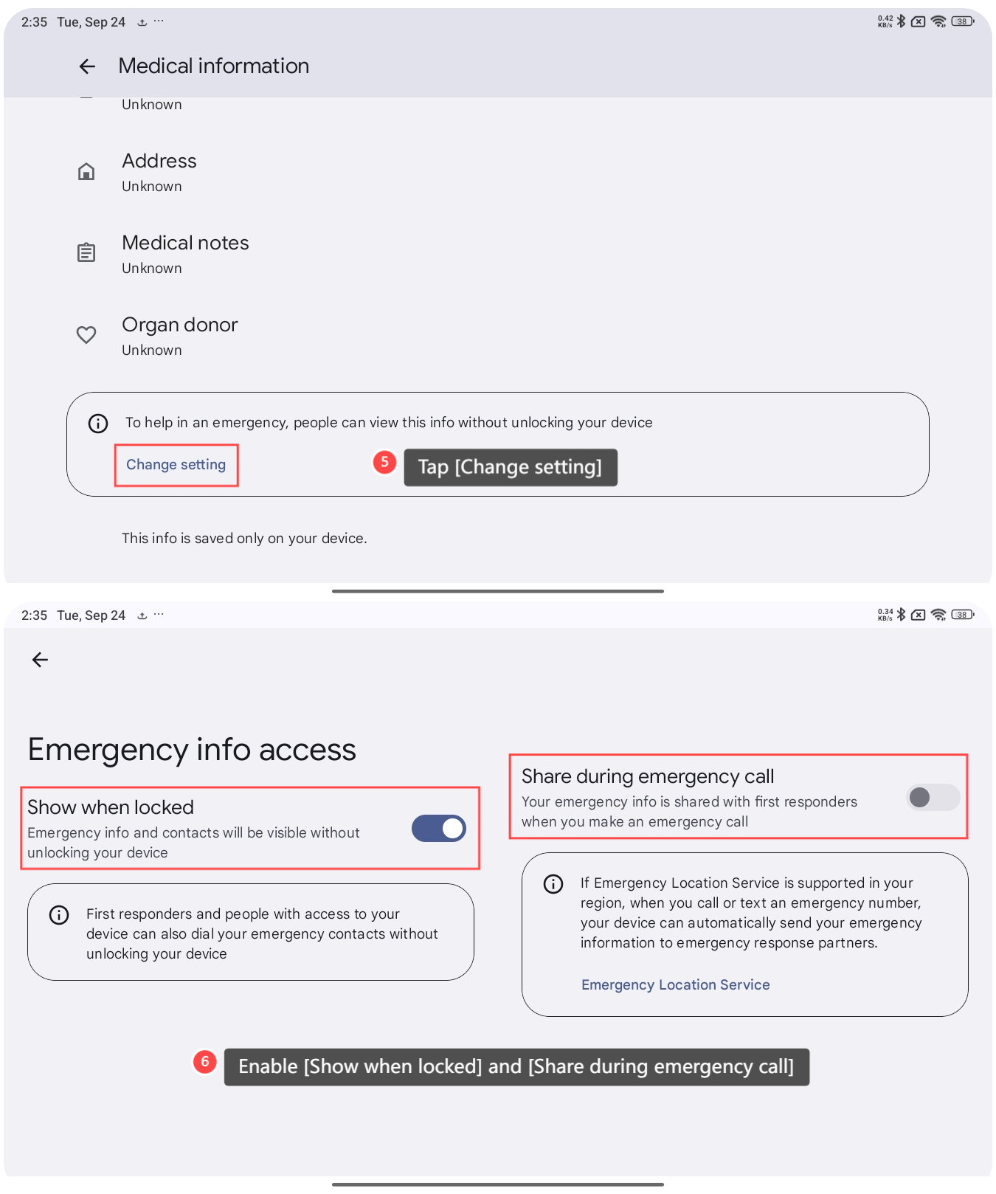996x1194 pixels.
Task: Click info icon in first responders card
Action: pyautogui.click(x=59, y=915)
